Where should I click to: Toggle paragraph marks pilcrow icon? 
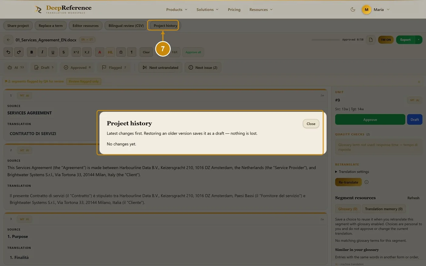[x=131, y=52]
